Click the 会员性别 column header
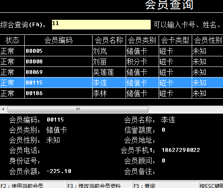This screenshot has width=223, height=188. (x=208, y=40)
